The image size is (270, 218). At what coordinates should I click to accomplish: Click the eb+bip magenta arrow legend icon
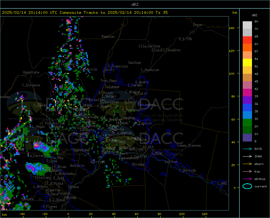pyautogui.click(x=247, y=179)
